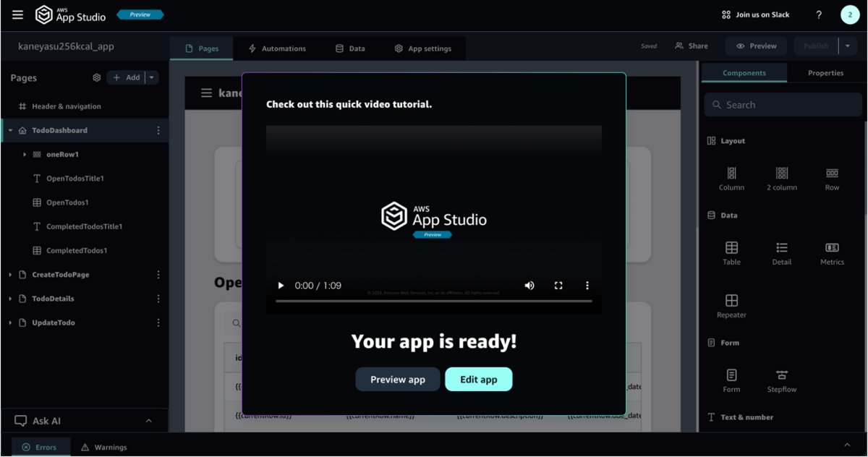Add the Metrics data component
868x457 pixels.
832,253
